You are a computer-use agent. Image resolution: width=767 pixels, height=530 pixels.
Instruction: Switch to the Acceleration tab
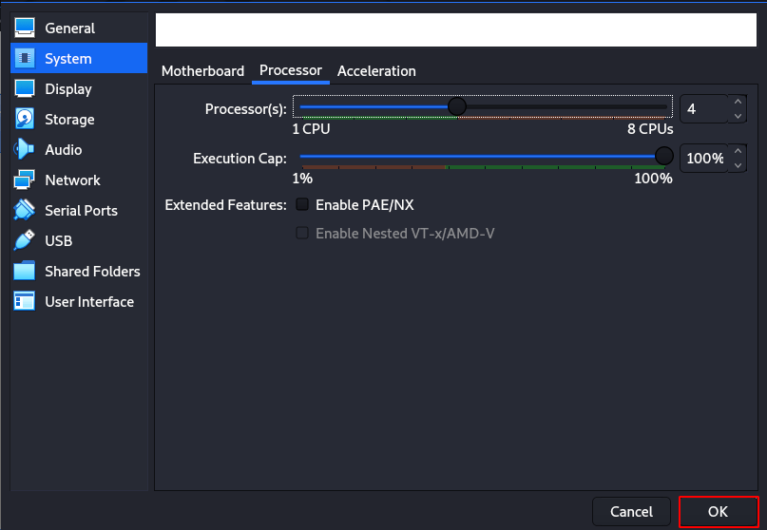click(x=376, y=71)
